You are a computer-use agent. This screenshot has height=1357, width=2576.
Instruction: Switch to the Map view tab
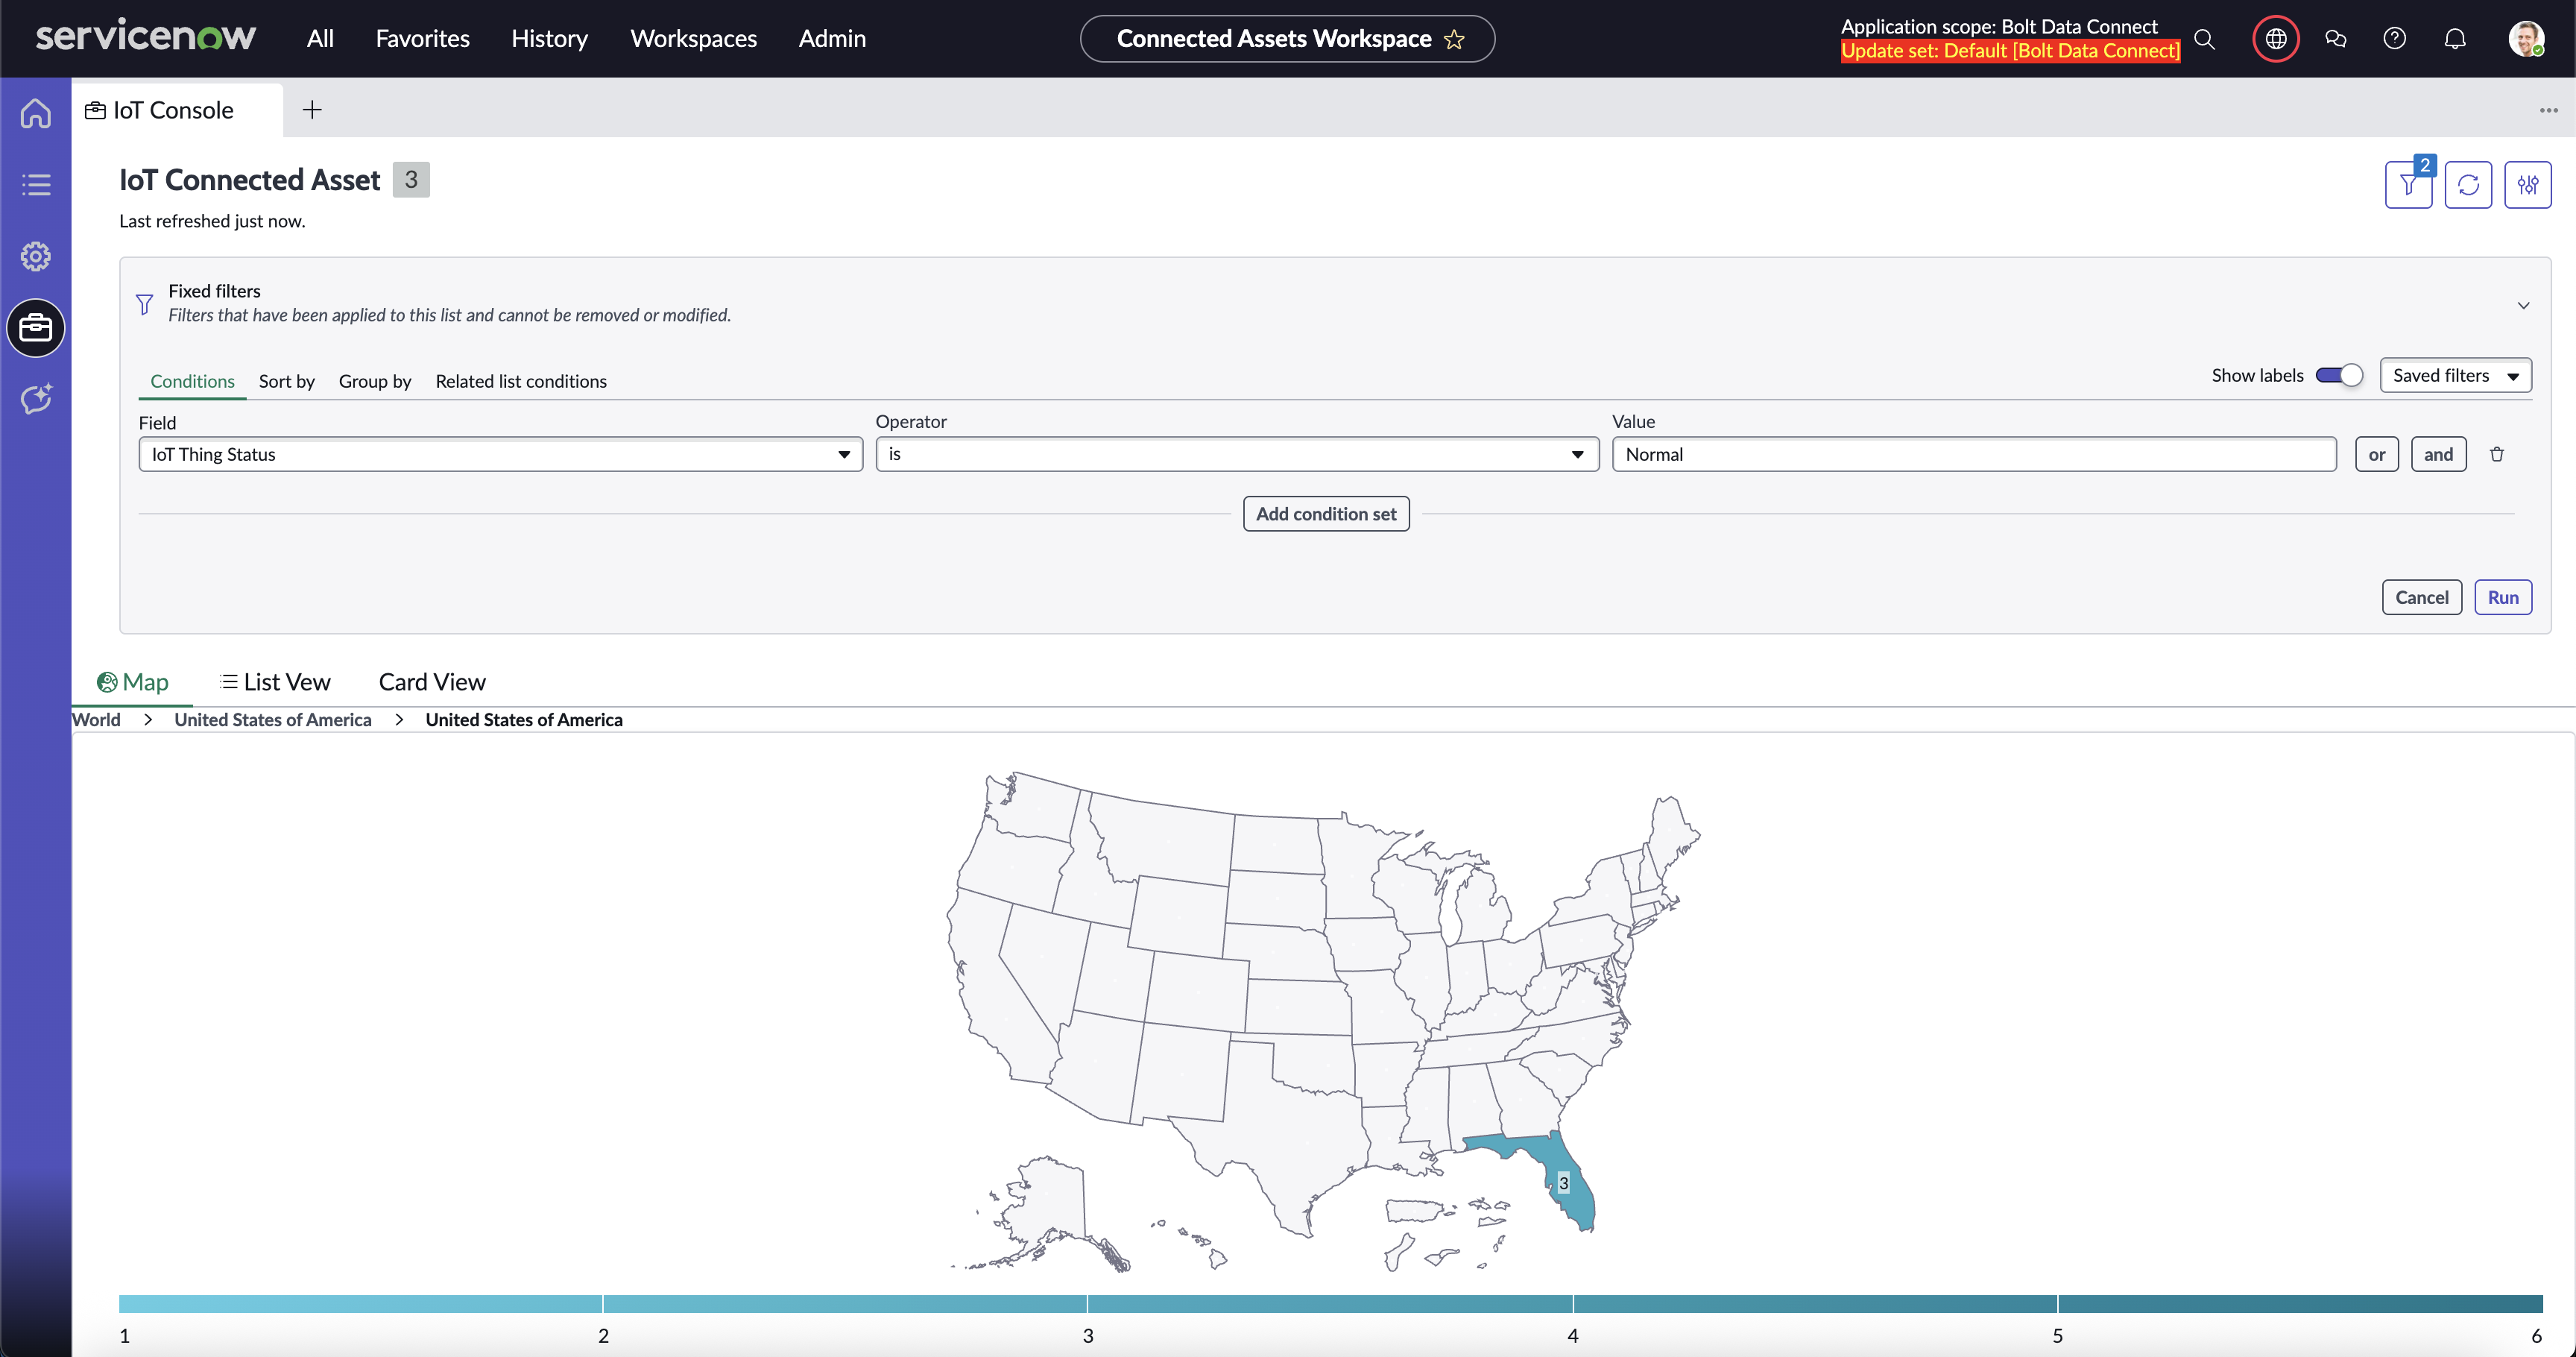coord(133,682)
